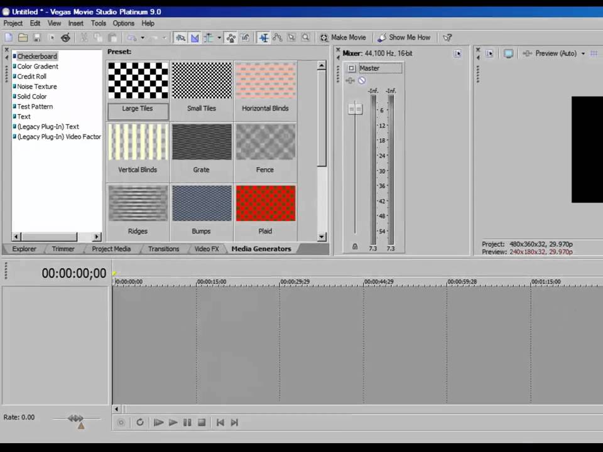Switch to the Trimmer tab

click(x=63, y=249)
